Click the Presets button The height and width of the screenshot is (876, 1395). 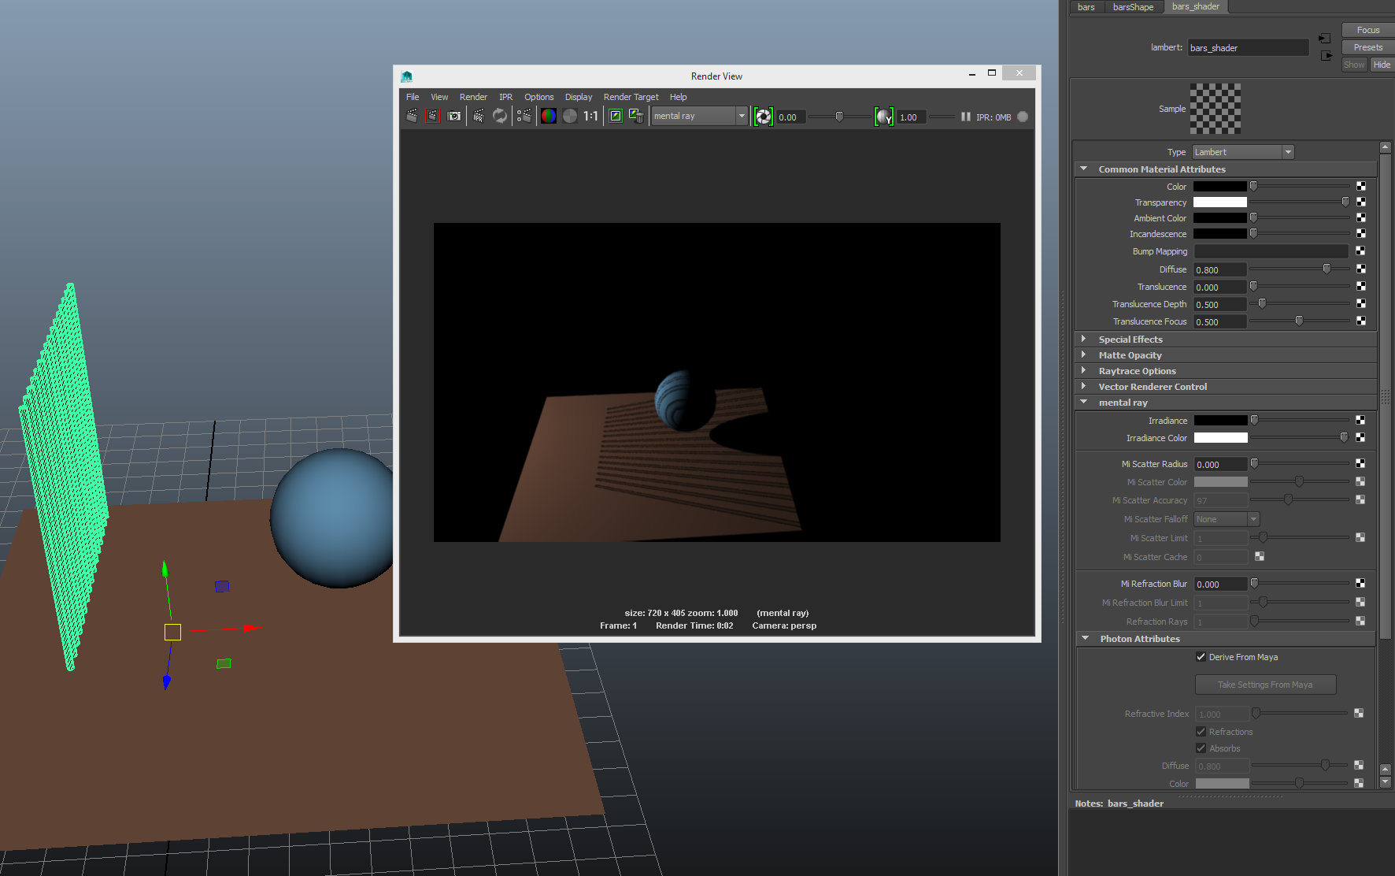(1367, 47)
